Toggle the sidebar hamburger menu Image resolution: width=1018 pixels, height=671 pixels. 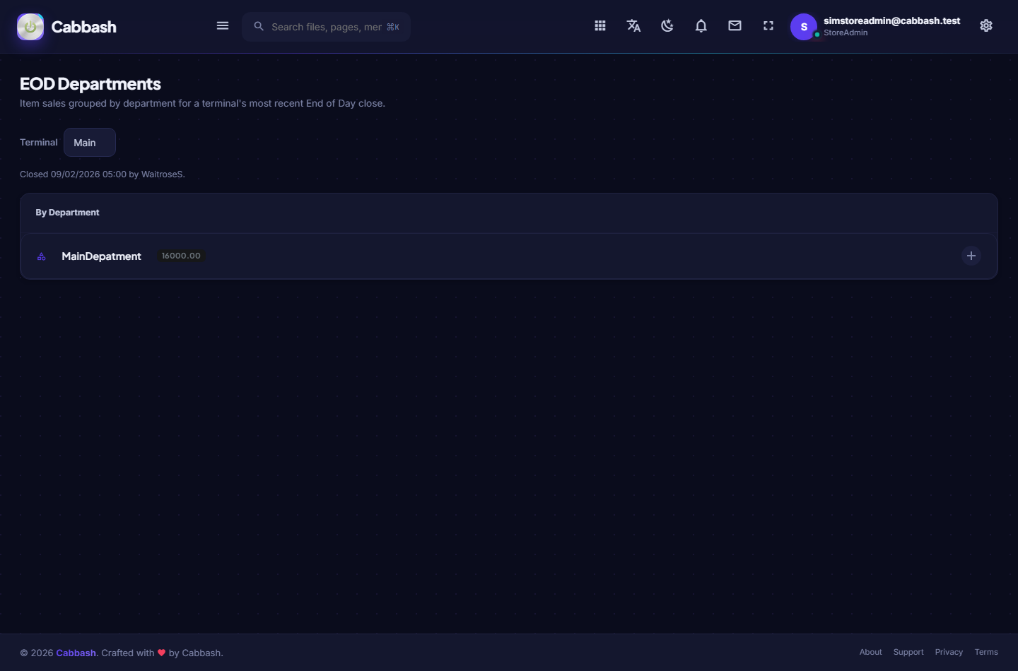click(223, 26)
